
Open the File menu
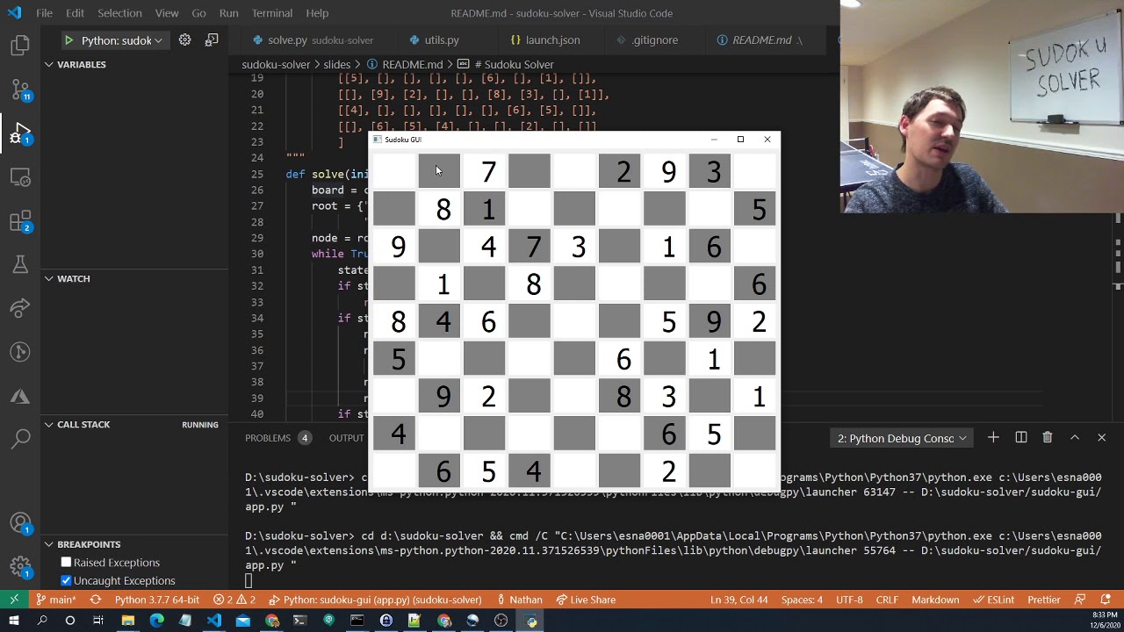(44, 13)
